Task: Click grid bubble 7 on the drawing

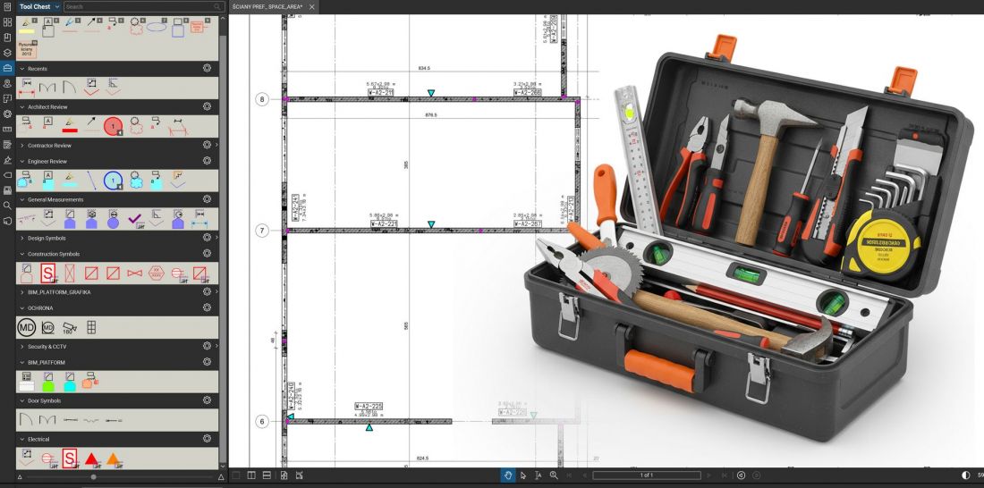Action: pyautogui.click(x=262, y=231)
